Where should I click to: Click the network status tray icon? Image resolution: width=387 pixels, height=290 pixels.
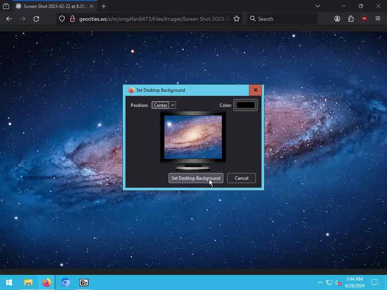tap(329, 282)
